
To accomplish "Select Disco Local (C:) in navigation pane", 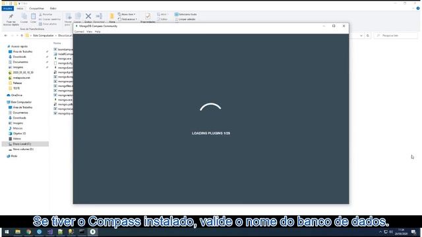I will coord(25,144).
